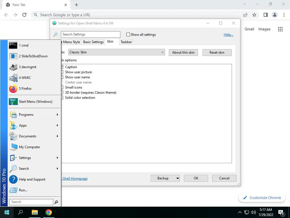Bookmark this tab with star icon
This screenshot has height=218, width=290.
[x=254, y=15]
